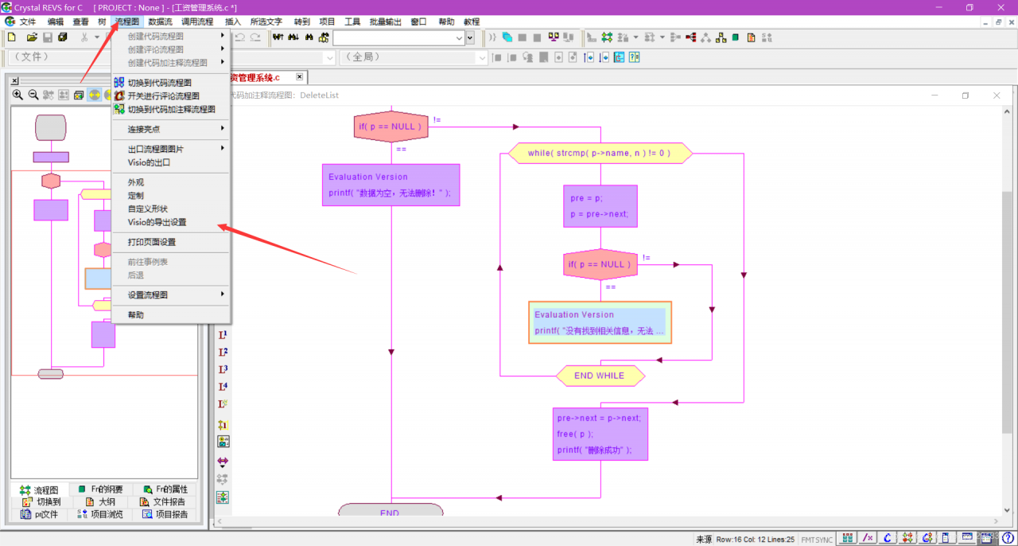Click the zoom out magnifier in preview panel
This screenshot has width=1018, height=546.
[33, 95]
